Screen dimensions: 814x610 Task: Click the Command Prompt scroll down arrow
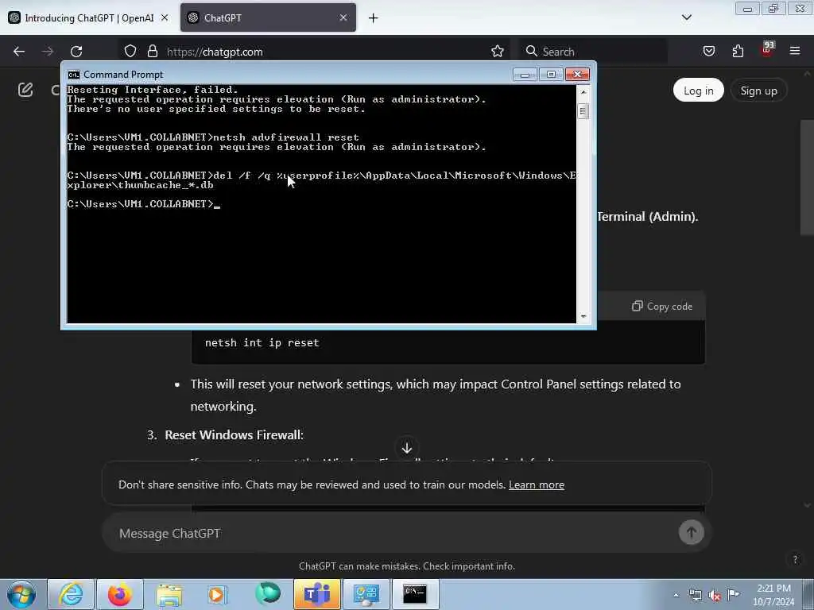[x=583, y=316]
